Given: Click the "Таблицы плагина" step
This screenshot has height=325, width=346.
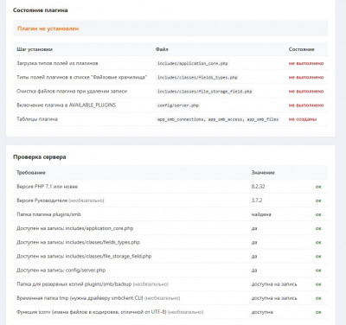Looking at the screenshot, I should [37, 119].
